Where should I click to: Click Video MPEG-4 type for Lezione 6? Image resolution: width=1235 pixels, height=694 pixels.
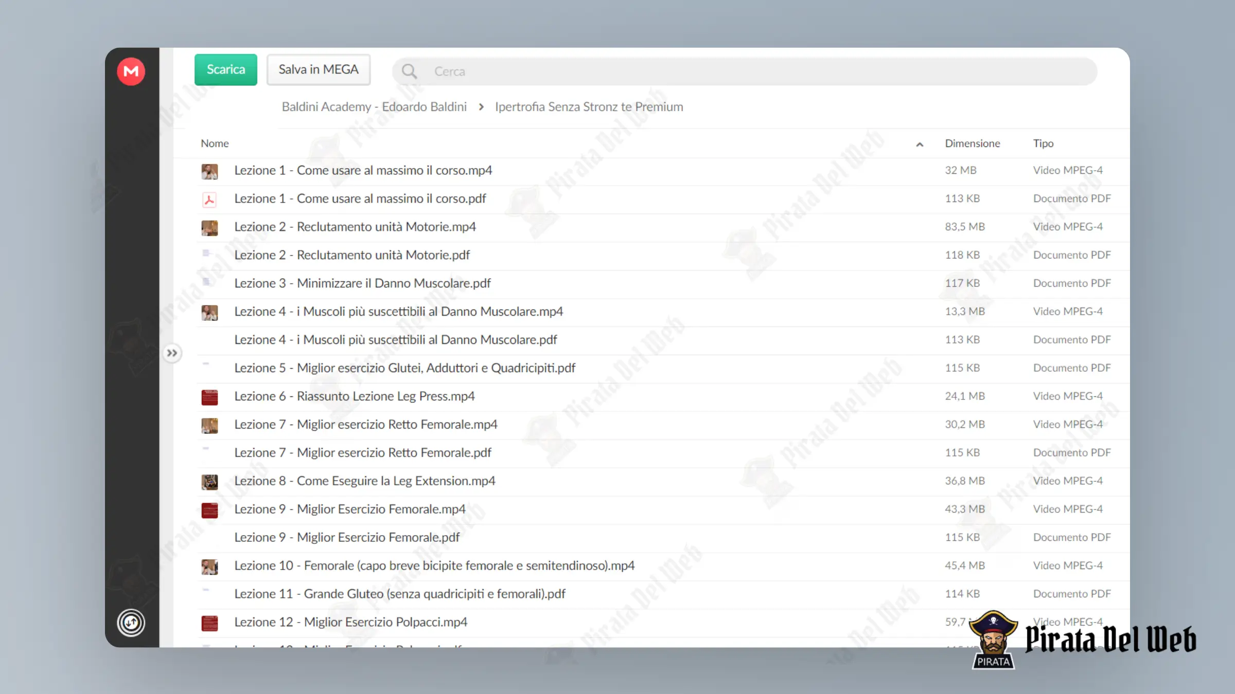[1067, 396]
